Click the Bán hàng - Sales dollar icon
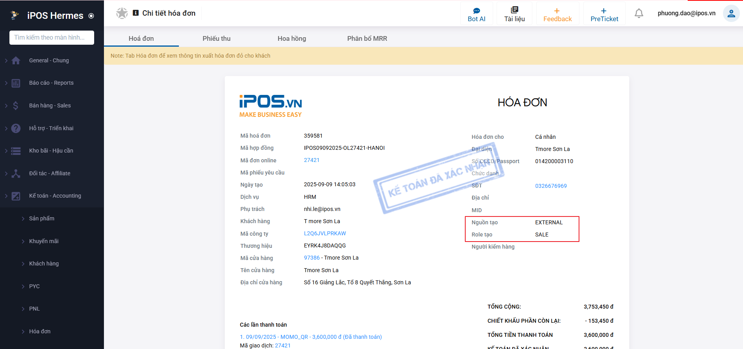Viewport: 743px width, 349px height. 16,105
